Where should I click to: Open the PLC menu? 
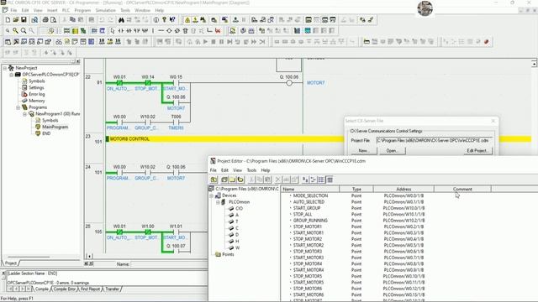click(x=66, y=10)
